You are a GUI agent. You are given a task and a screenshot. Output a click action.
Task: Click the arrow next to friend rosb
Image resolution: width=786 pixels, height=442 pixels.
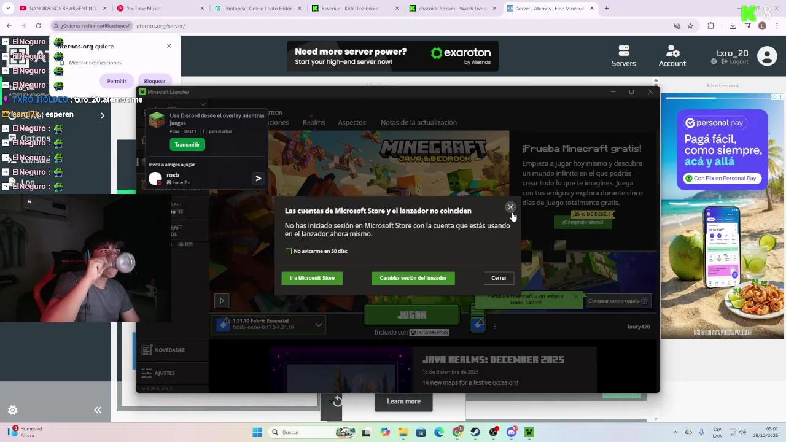pyautogui.click(x=259, y=179)
